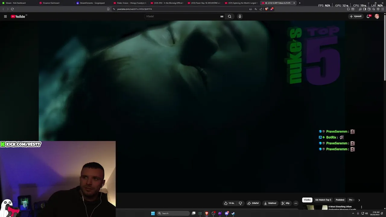Open a new browser tab
The image size is (386, 217).
(299, 3)
